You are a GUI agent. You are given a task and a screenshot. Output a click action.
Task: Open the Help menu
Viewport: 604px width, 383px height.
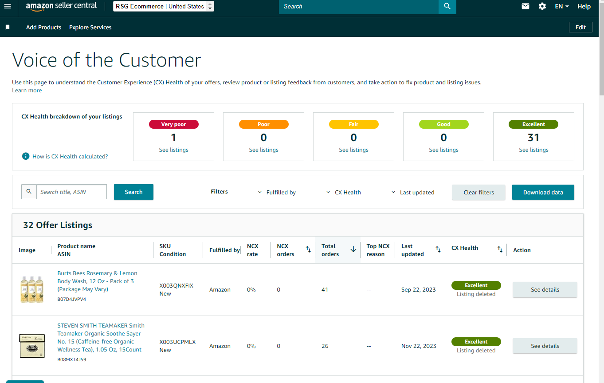tap(584, 6)
